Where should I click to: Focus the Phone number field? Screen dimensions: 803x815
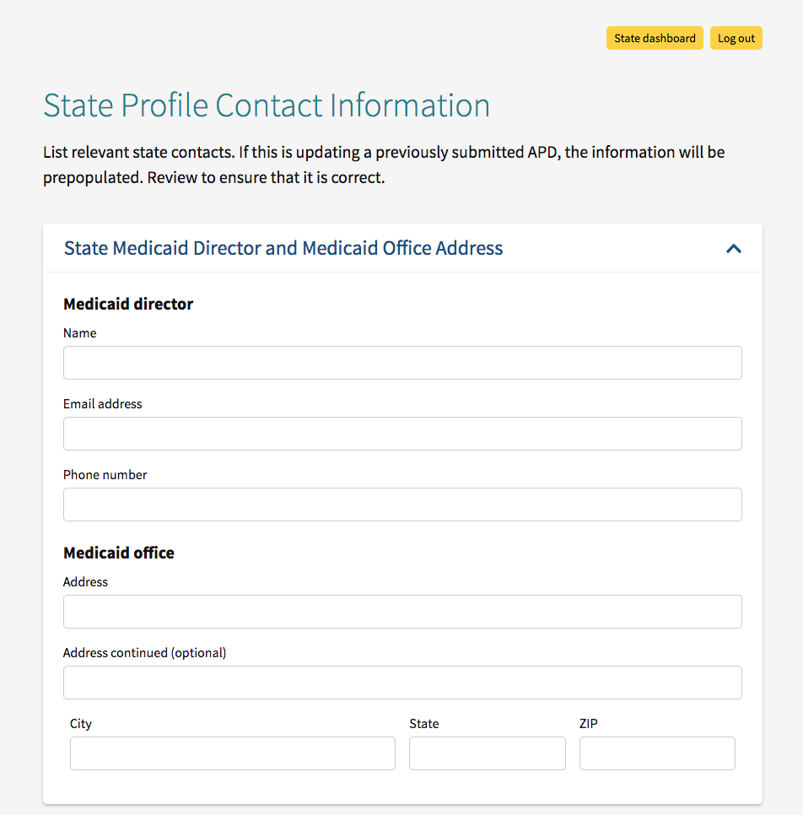click(x=402, y=504)
